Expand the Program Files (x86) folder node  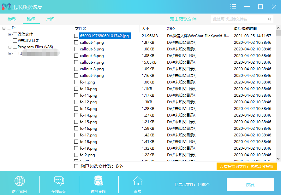pyautogui.click(x=10, y=47)
